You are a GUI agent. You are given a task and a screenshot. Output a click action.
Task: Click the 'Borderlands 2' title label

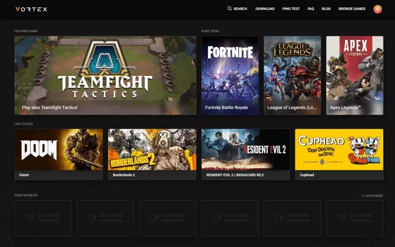(124, 175)
